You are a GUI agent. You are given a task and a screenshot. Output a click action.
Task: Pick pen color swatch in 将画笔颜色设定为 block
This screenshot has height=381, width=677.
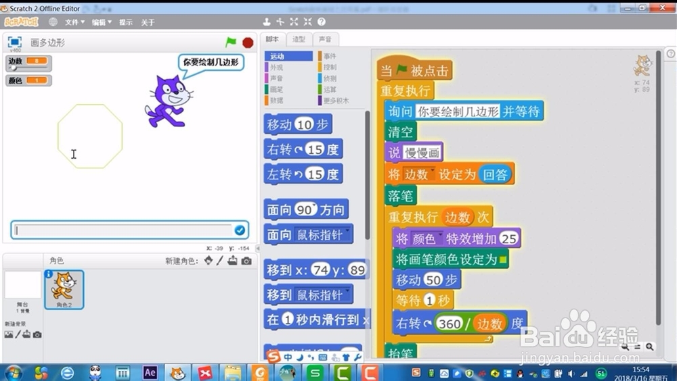502,260
